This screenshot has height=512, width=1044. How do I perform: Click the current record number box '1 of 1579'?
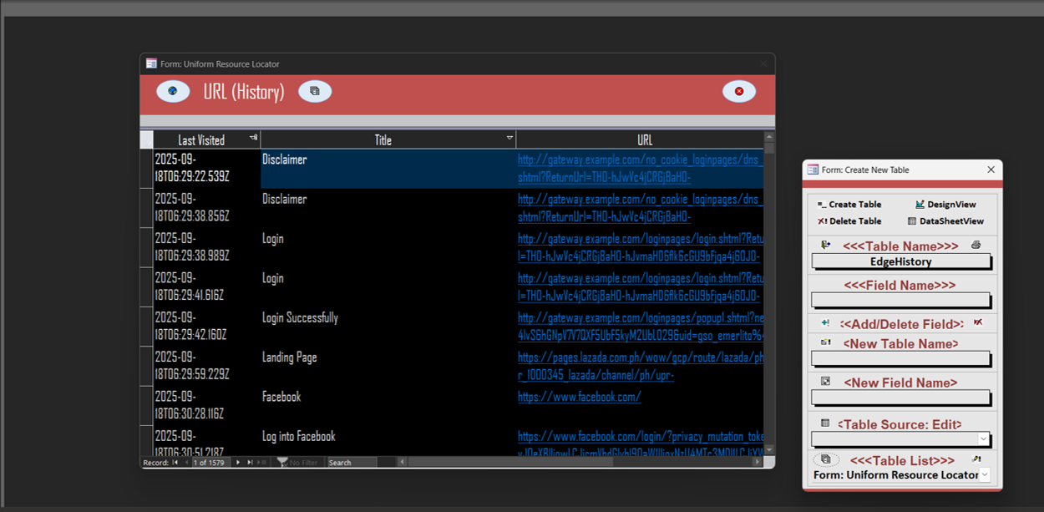pyautogui.click(x=212, y=462)
